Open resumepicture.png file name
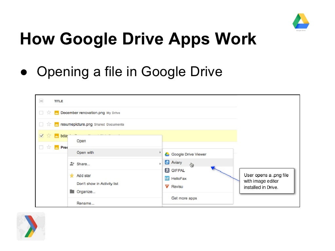The width and height of the screenshot is (335, 251). (77, 124)
